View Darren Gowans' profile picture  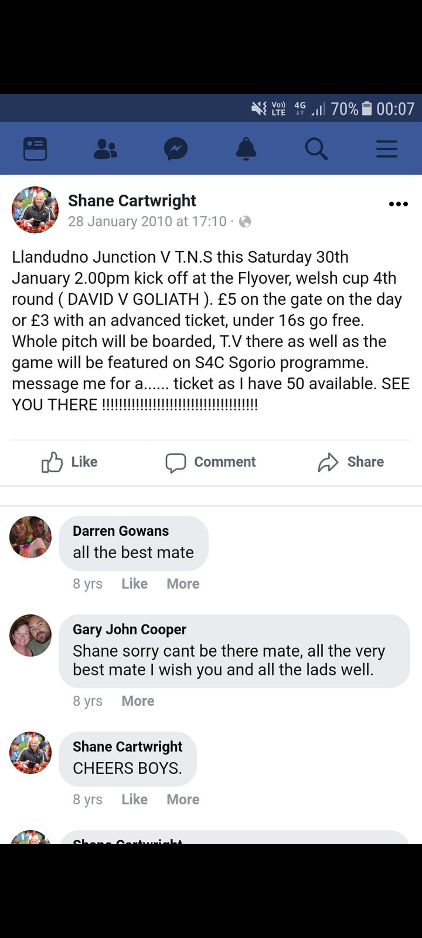click(30, 537)
